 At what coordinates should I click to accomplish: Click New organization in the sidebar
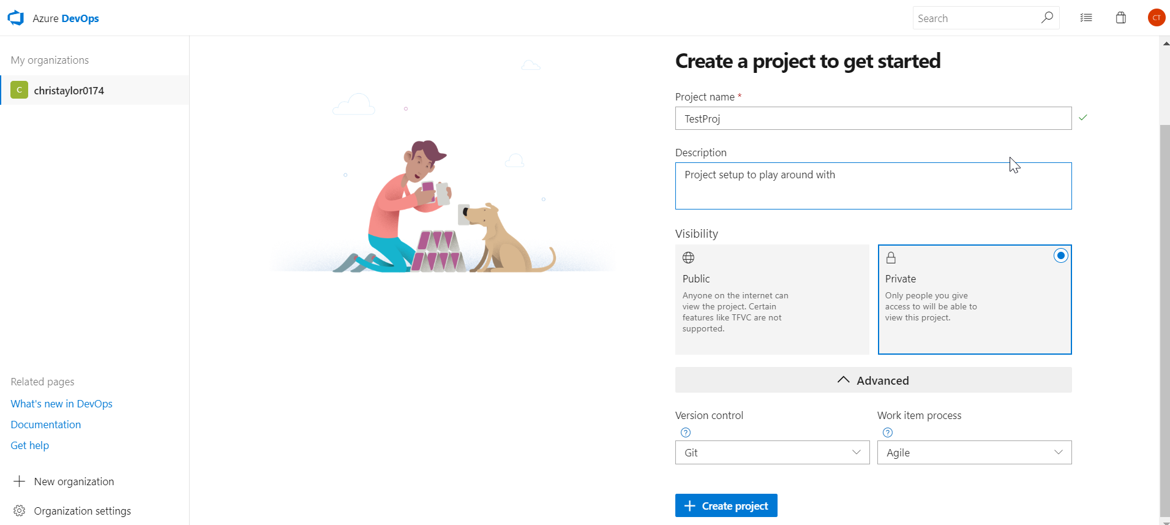(x=73, y=482)
